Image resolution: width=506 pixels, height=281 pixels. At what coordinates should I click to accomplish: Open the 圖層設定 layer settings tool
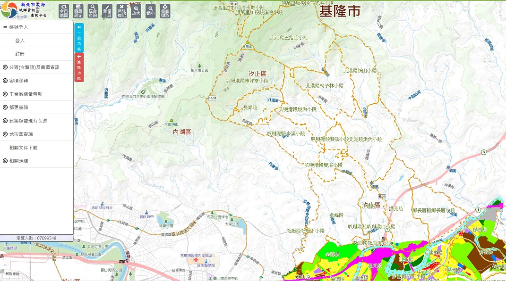(78, 11)
